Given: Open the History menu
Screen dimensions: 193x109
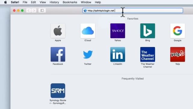Looking at the screenshot, I should pos(54,2).
